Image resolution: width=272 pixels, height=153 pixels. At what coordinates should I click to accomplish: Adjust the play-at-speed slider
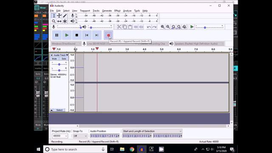(210, 27)
